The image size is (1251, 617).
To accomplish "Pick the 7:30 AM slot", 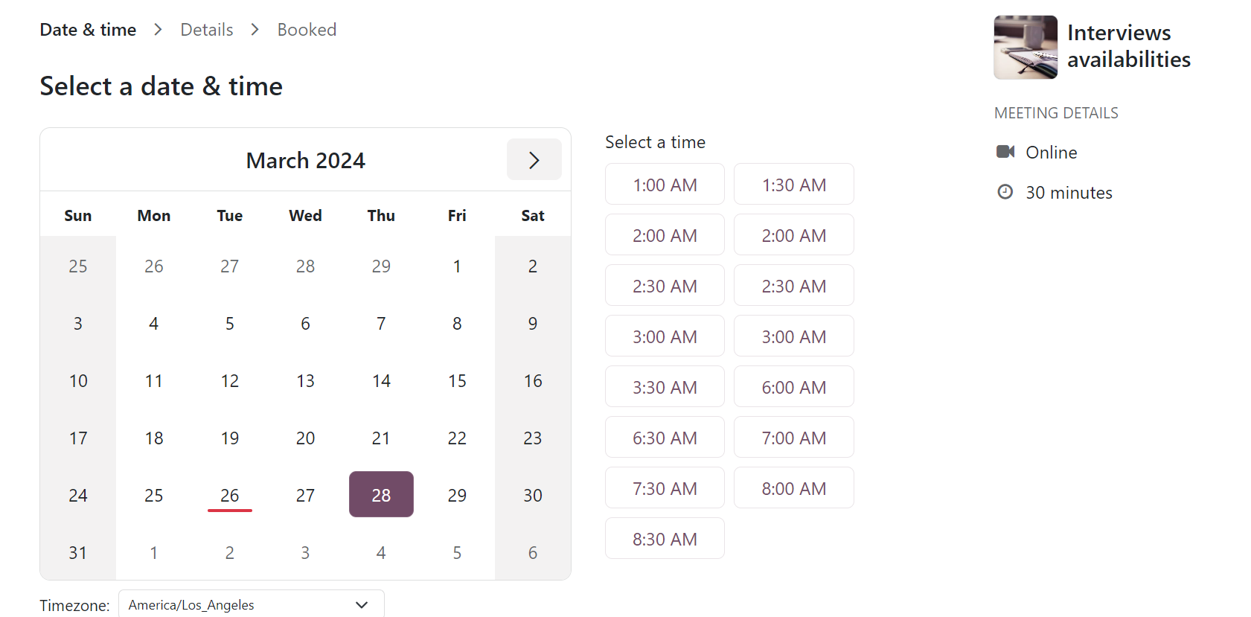I will tap(664, 488).
